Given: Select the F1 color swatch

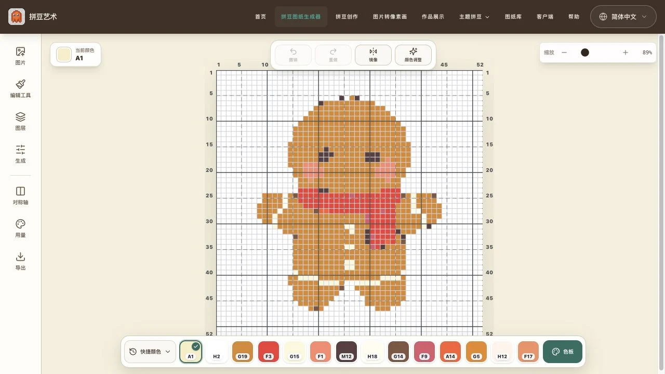Looking at the screenshot, I should pos(321,352).
